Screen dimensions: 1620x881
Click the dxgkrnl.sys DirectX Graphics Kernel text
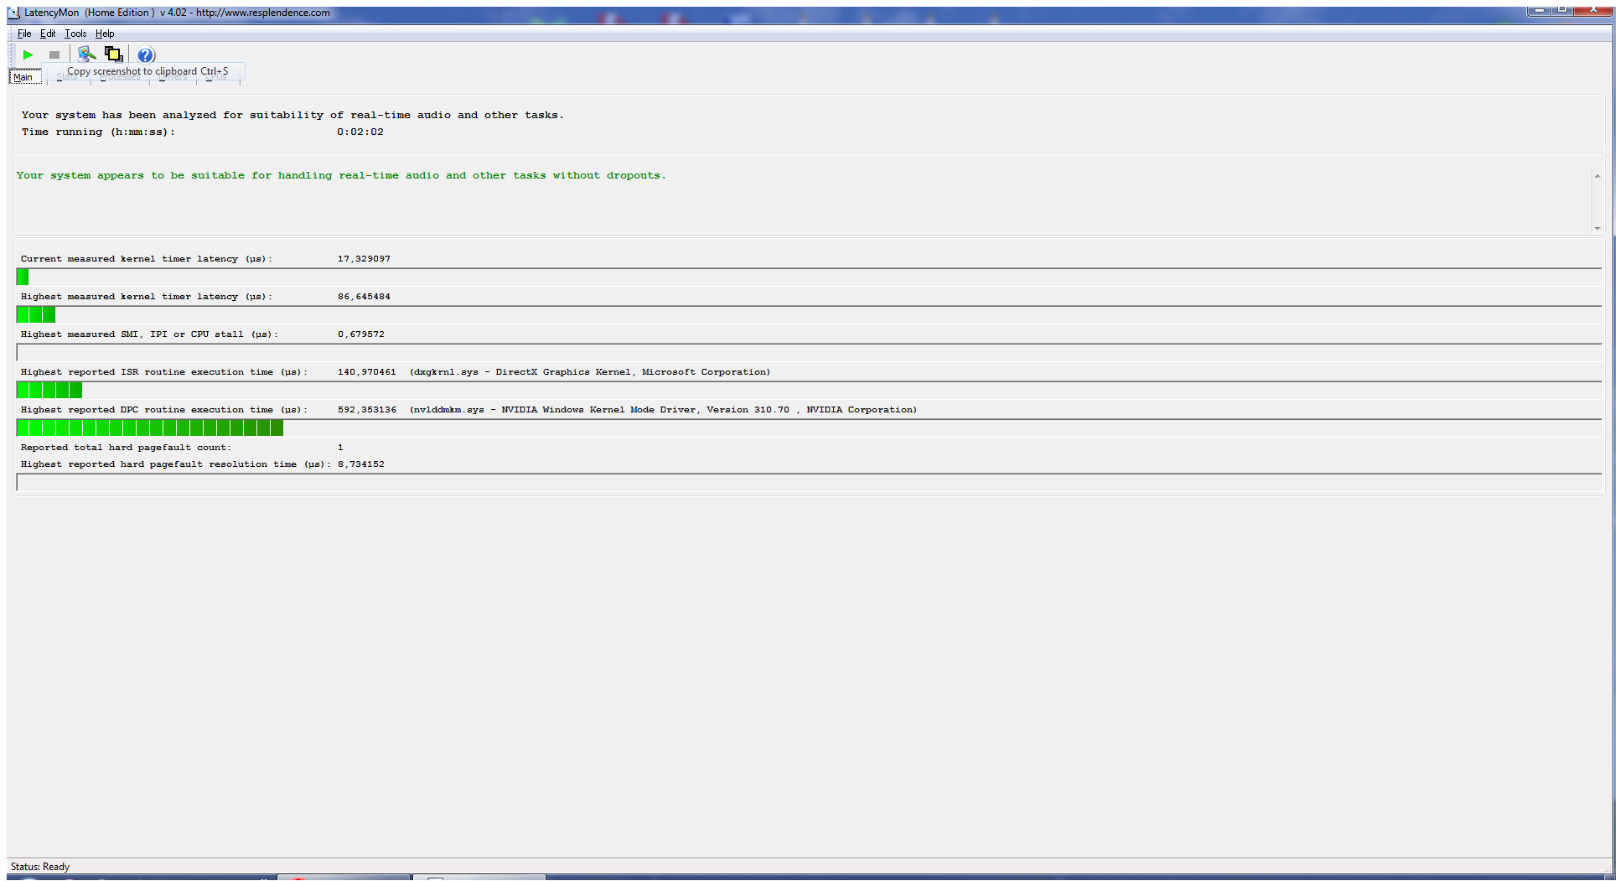pyautogui.click(x=590, y=371)
